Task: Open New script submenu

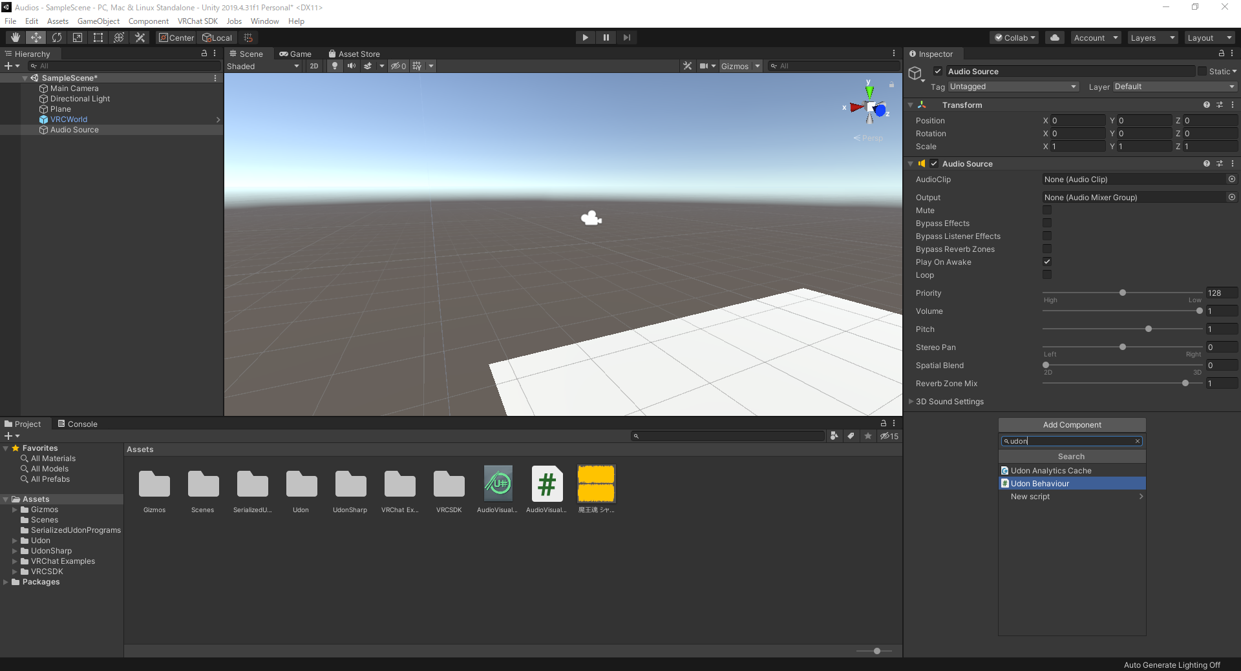Action: coord(1072,497)
